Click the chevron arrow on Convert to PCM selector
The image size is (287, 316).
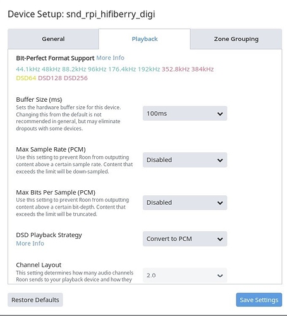coord(220,240)
